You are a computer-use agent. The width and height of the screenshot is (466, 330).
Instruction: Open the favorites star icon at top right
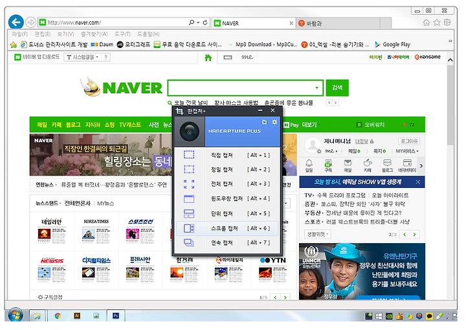click(437, 23)
